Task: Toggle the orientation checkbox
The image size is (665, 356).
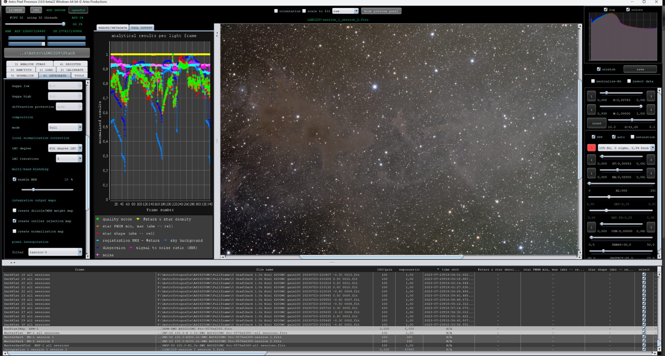Action: coord(276,11)
